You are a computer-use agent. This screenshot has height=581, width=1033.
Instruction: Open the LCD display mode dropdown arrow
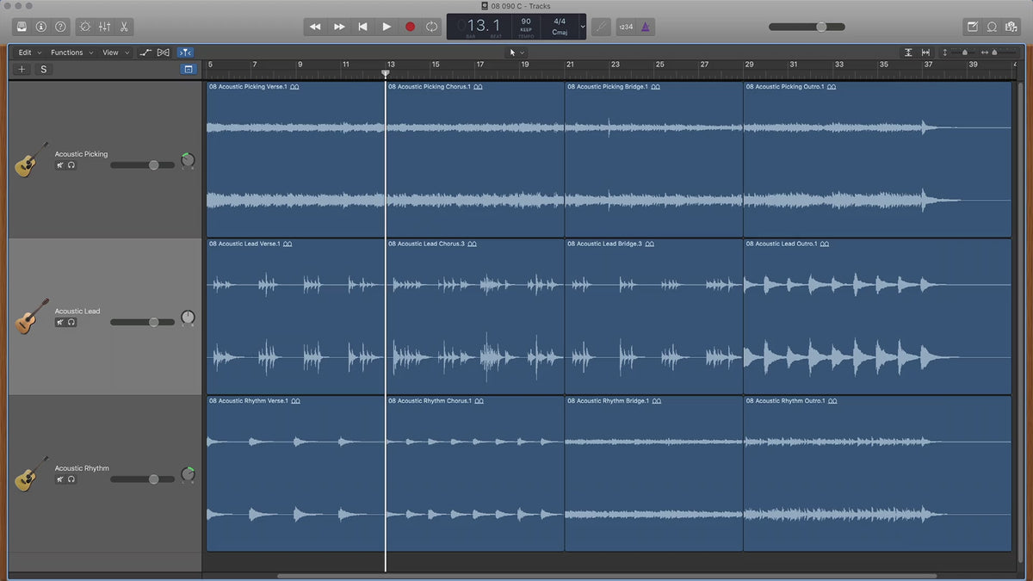click(x=583, y=27)
